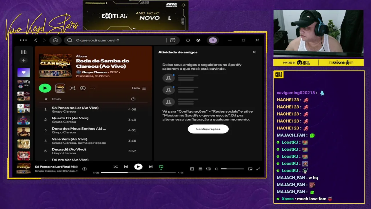Click the 'Configurações' button
371x209 pixels.
[208, 129]
